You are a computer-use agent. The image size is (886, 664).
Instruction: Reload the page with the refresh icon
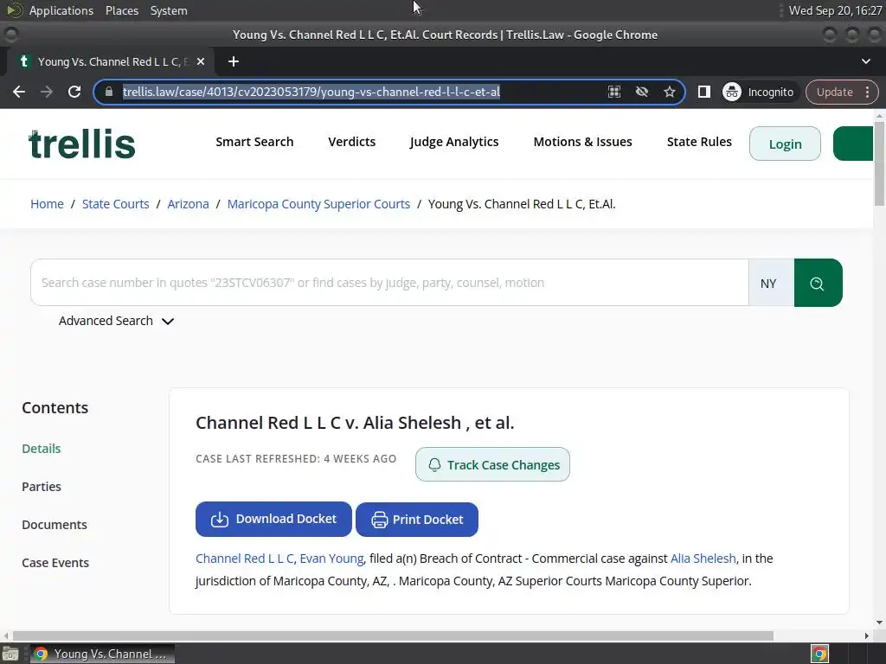pos(74,92)
